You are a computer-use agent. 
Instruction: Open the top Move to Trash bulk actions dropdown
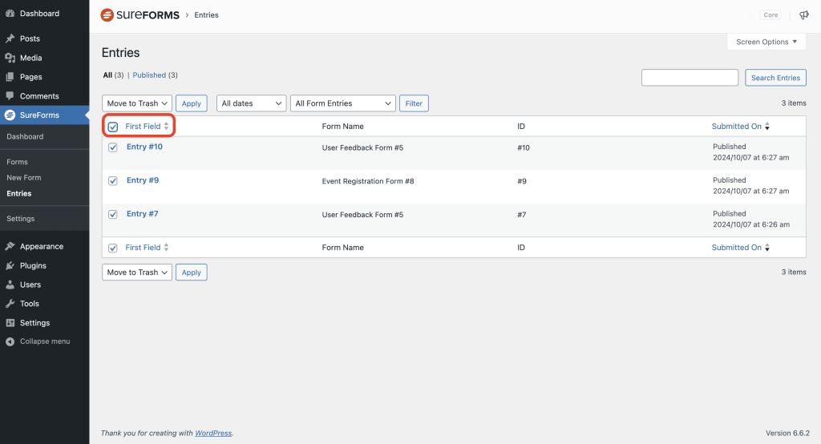click(x=137, y=103)
